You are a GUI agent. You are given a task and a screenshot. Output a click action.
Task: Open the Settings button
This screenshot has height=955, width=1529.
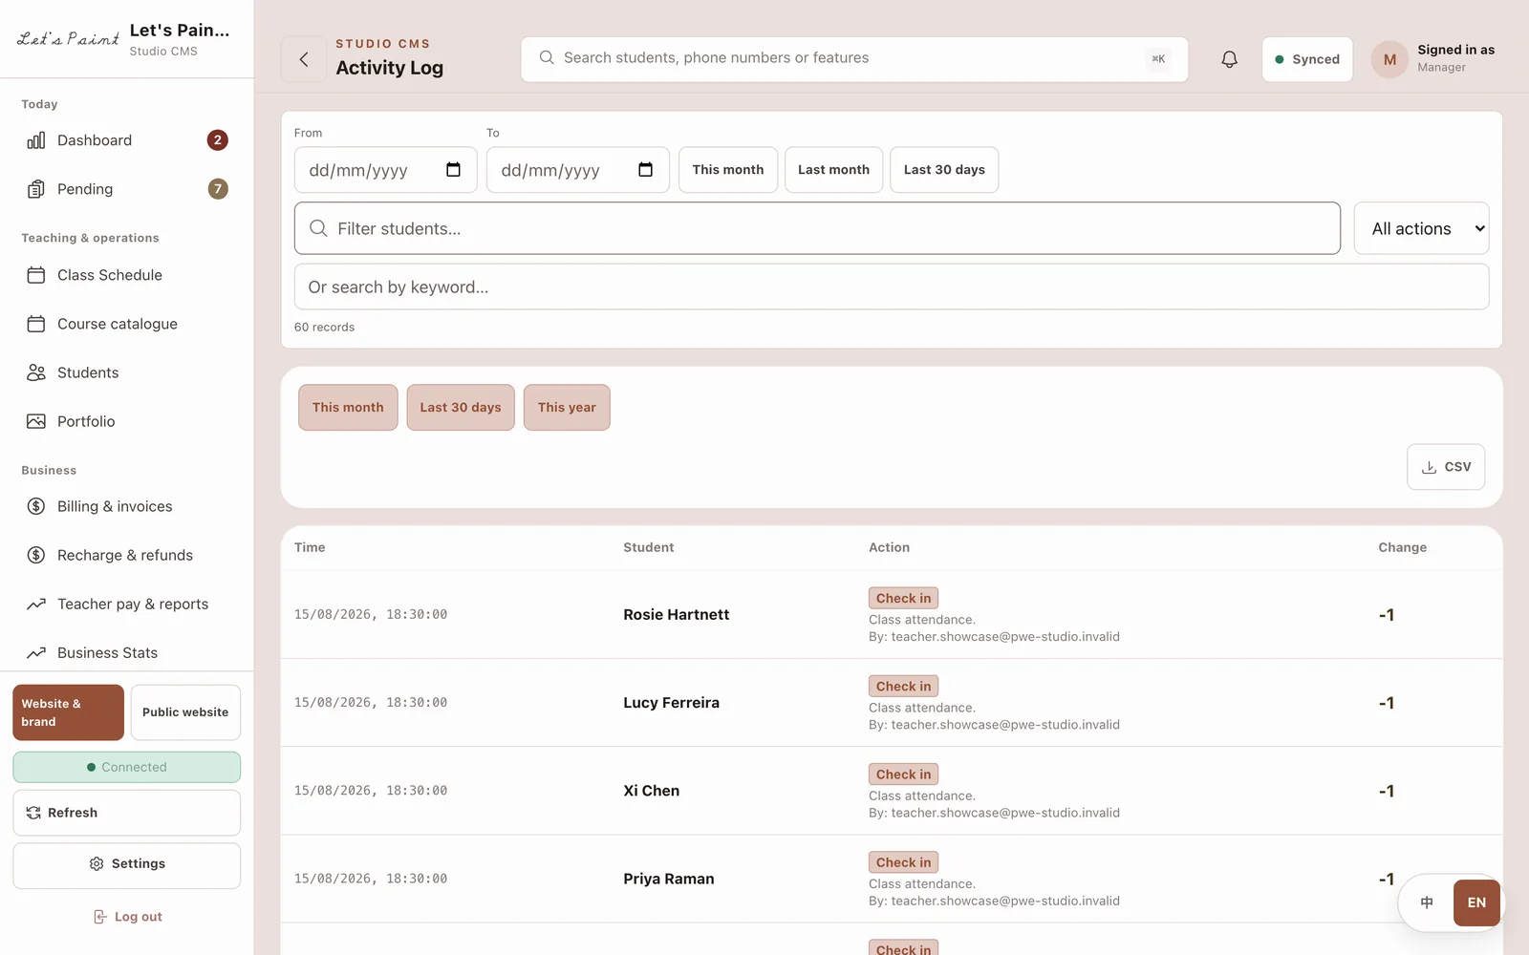126,865
